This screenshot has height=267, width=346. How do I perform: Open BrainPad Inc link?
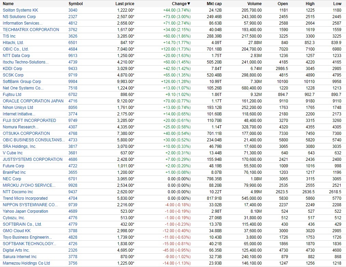click(x=14, y=172)
